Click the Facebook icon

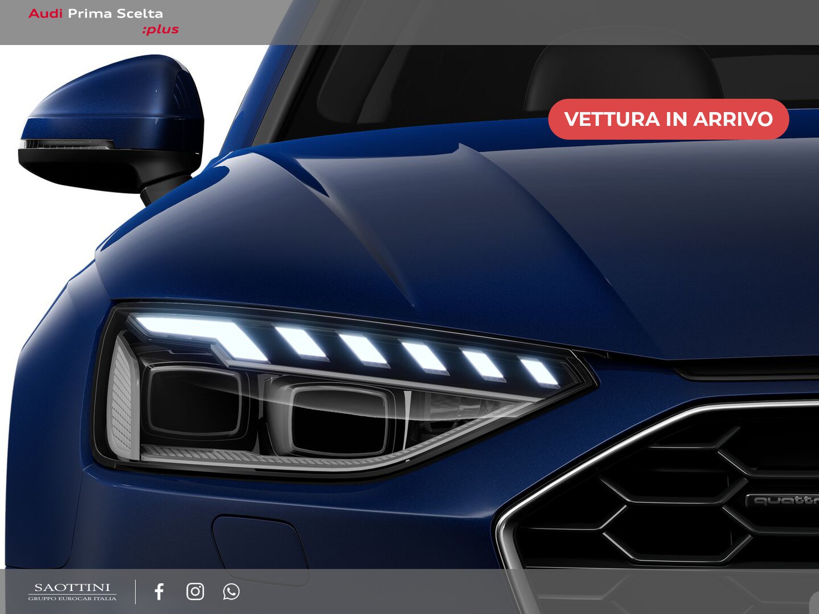159,591
